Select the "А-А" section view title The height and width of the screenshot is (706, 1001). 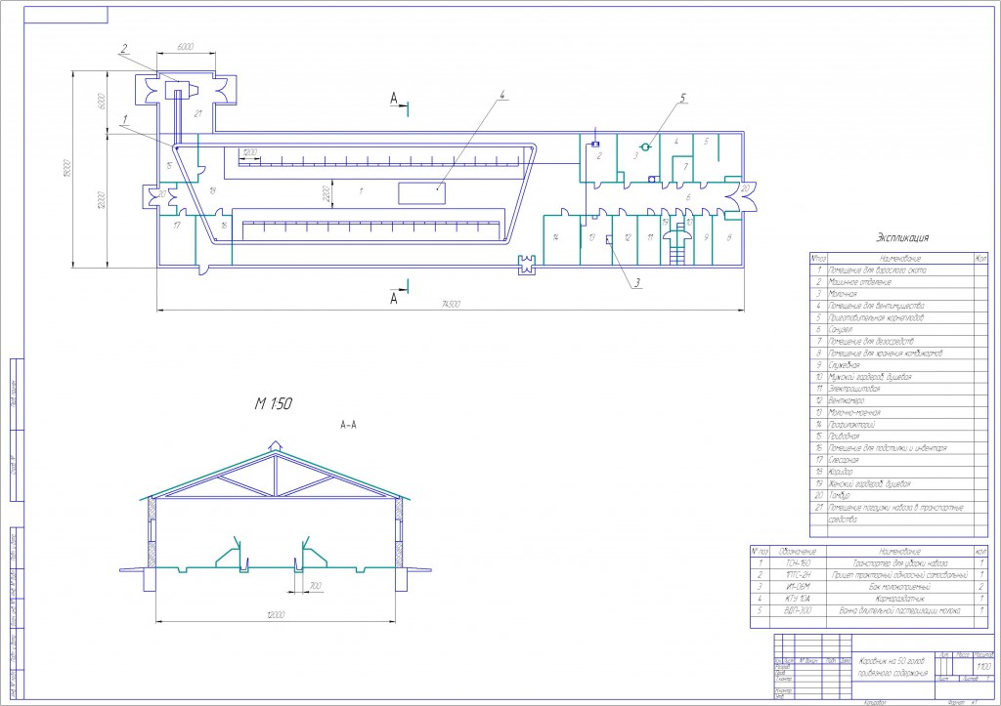point(348,425)
